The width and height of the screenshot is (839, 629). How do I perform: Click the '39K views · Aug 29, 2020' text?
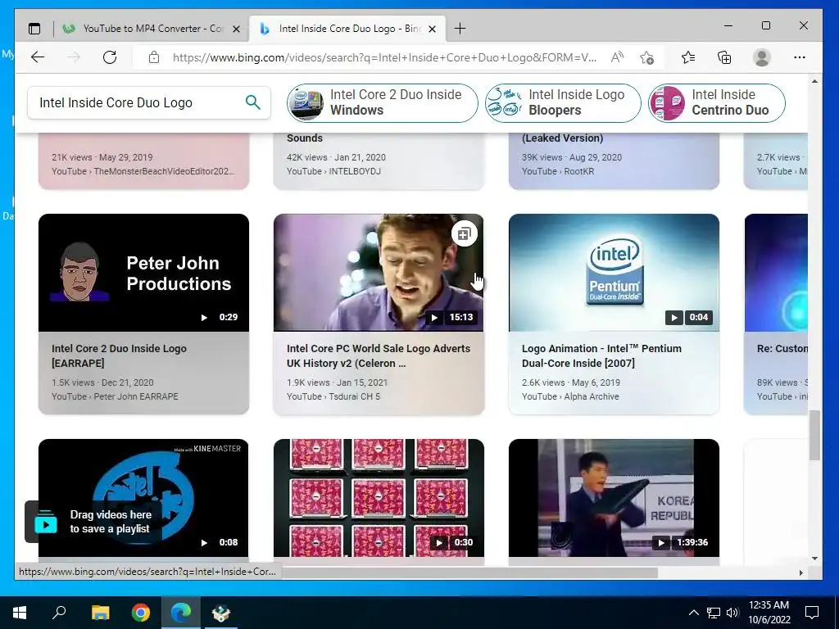pos(571,157)
